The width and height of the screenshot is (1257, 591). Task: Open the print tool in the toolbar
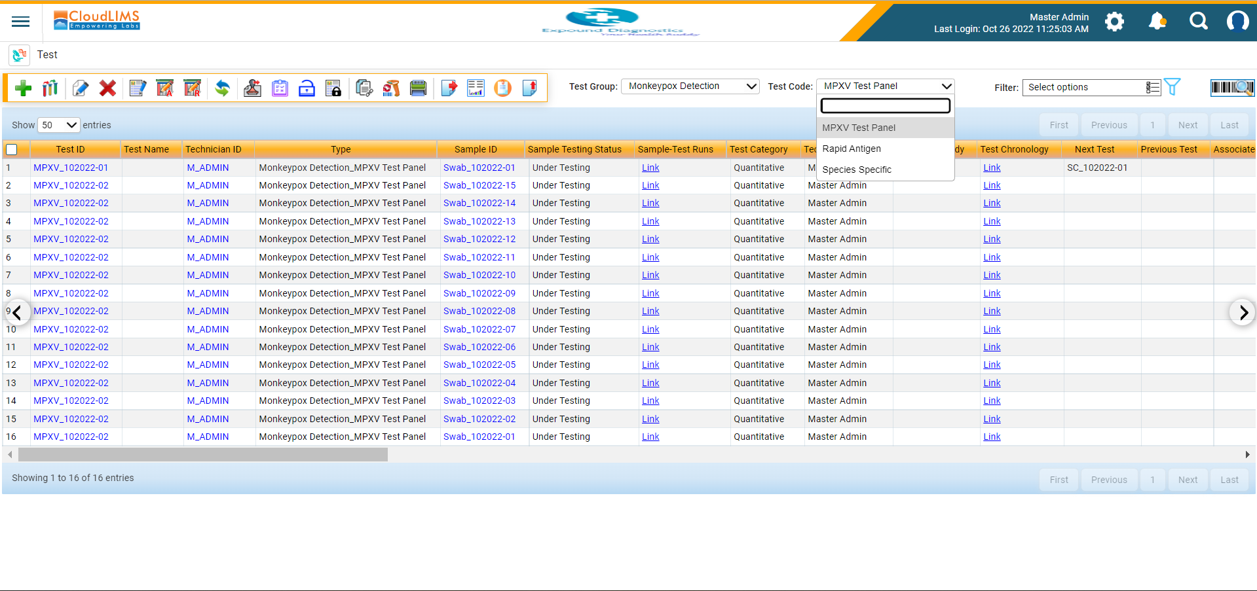tap(418, 88)
